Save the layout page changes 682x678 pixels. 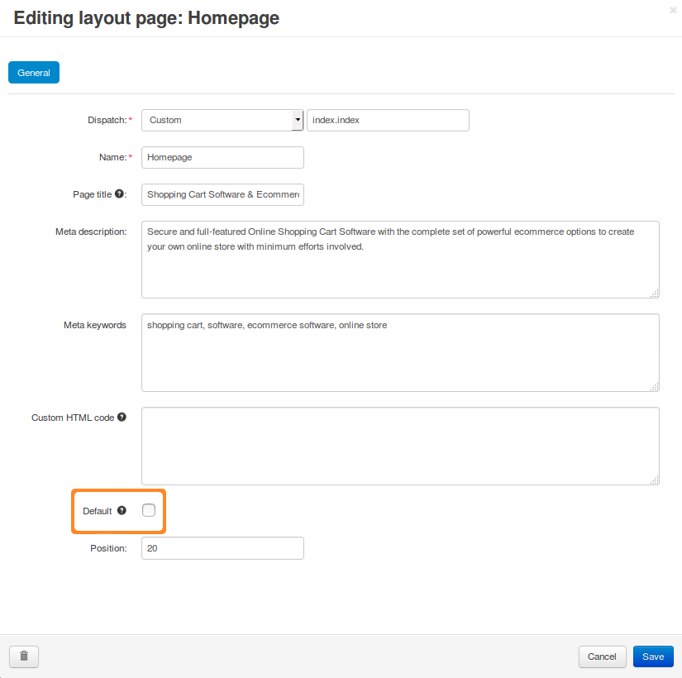pos(653,657)
